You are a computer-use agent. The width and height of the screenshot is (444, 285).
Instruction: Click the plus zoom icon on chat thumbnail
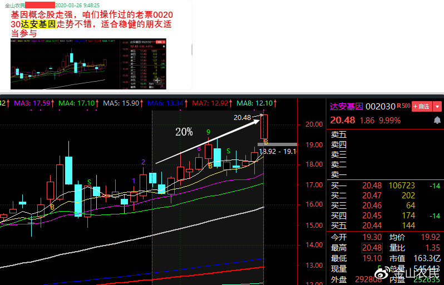pos(157,81)
